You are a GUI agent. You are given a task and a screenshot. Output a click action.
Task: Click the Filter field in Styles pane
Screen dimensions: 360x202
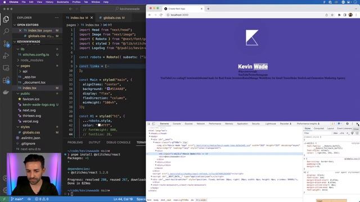(317, 133)
